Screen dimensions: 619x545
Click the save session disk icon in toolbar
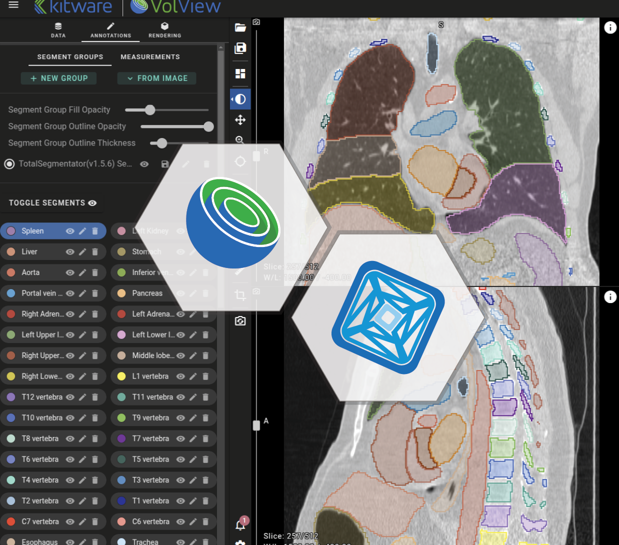pos(240,48)
